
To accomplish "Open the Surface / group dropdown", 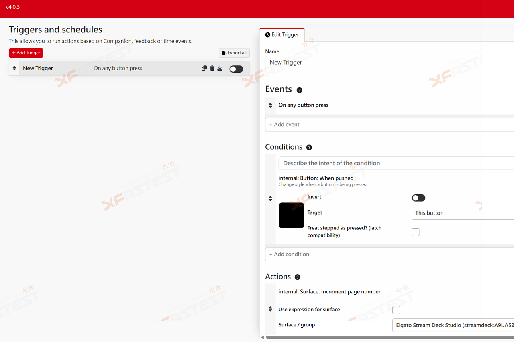I will [x=453, y=325].
